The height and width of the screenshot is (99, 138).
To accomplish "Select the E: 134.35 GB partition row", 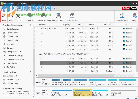I will pyautogui.click(x=88, y=41).
